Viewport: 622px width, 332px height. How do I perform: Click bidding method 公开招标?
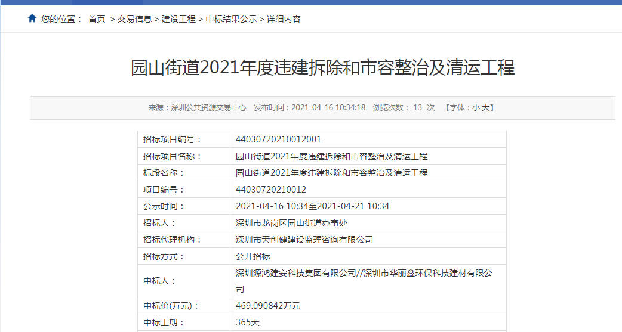click(x=253, y=256)
